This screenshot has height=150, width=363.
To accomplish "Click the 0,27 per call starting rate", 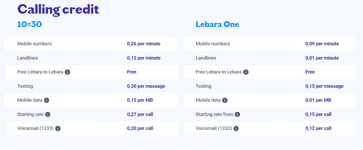I will 140,115.
